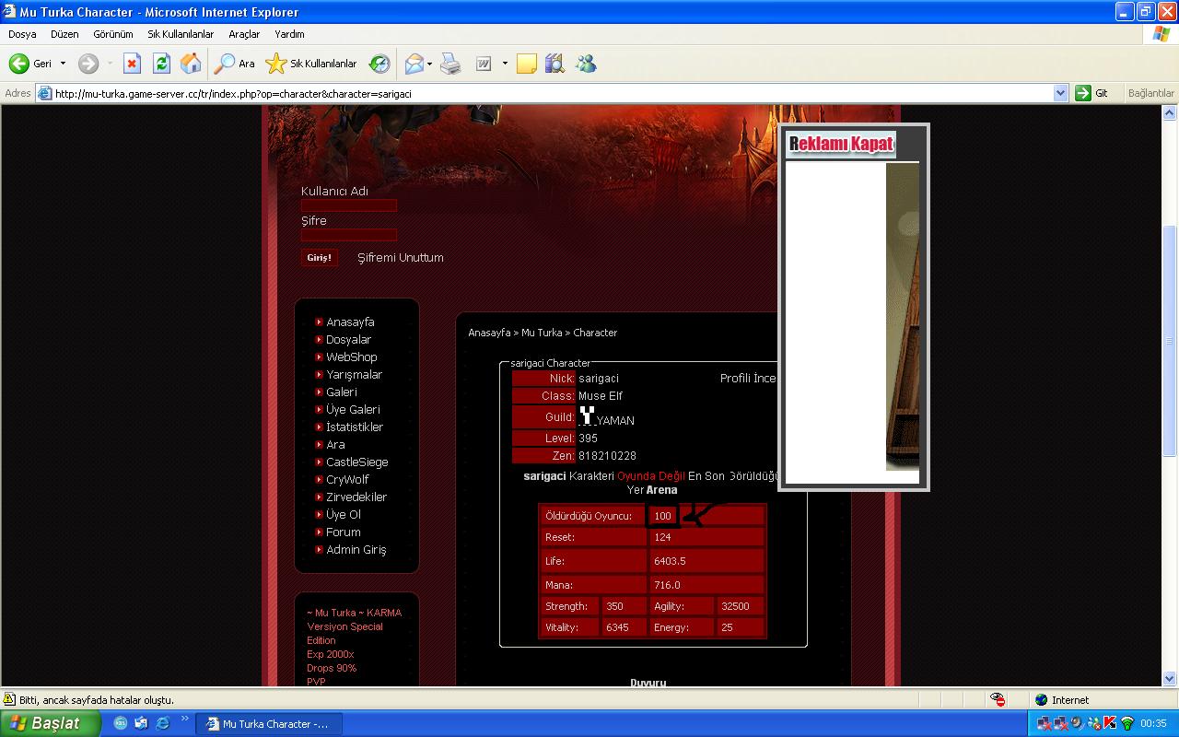1179x737 pixels.
Task: Close the ad with Reklamı Kapat
Action: pos(841,144)
